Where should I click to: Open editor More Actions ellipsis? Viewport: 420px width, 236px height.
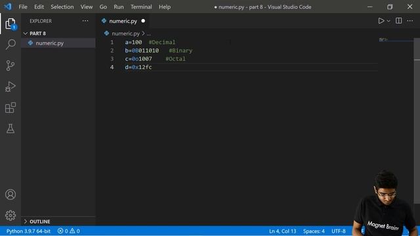409,21
